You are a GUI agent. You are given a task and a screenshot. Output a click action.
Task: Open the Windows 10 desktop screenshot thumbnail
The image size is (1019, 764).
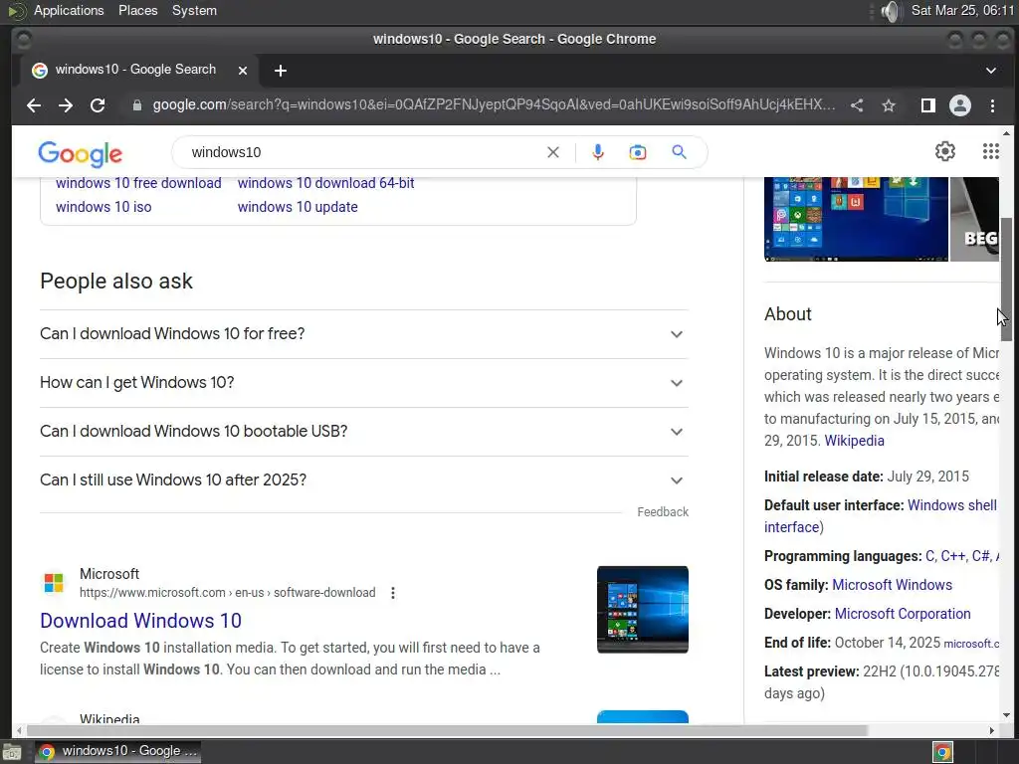tap(856, 219)
